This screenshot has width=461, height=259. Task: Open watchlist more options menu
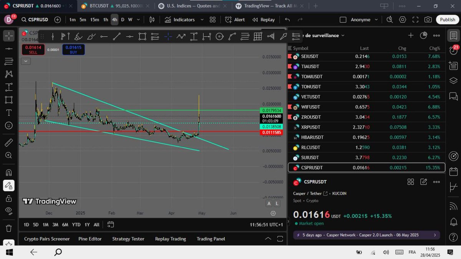tap(436, 35)
